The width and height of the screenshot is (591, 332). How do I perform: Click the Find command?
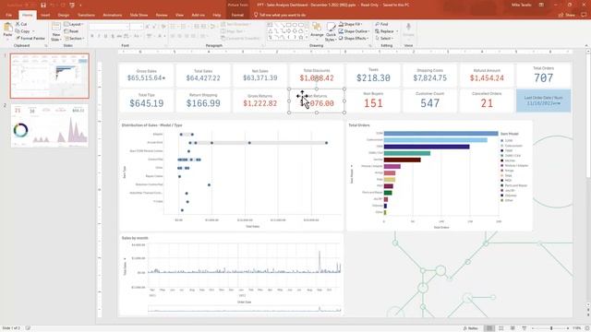(x=381, y=24)
